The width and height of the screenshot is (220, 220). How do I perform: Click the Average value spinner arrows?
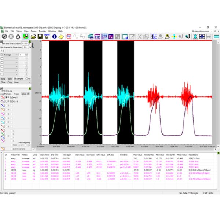click(x=26, y=55)
